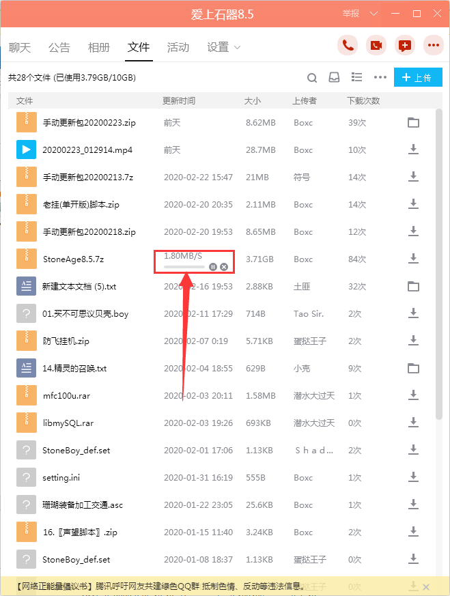Open folder location of 手动更新包20200223.zip
This screenshot has height=596, width=450.
(413, 123)
